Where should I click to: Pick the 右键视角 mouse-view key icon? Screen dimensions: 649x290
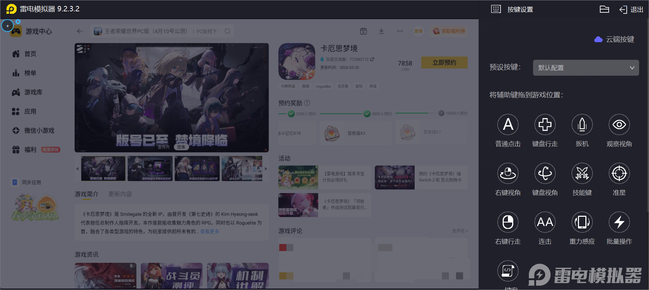pos(508,173)
